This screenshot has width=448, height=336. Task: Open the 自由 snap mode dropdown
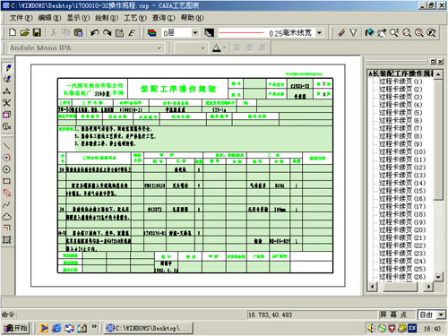pyautogui.click(x=441, y=314)
